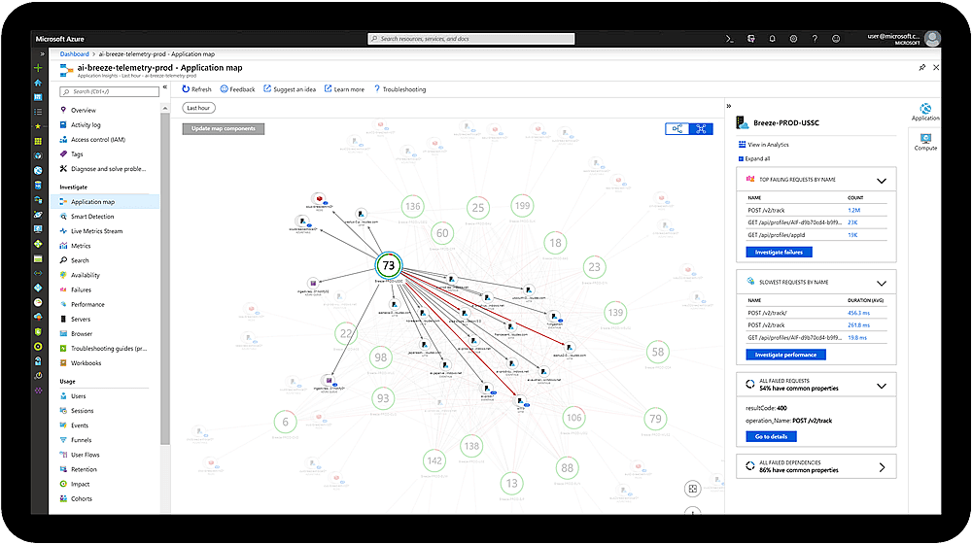Image resolution: width=972 pixels, height=544 pixels.
Task: Click the green Create a resource plus icon
Action: [x=38, y=68]
